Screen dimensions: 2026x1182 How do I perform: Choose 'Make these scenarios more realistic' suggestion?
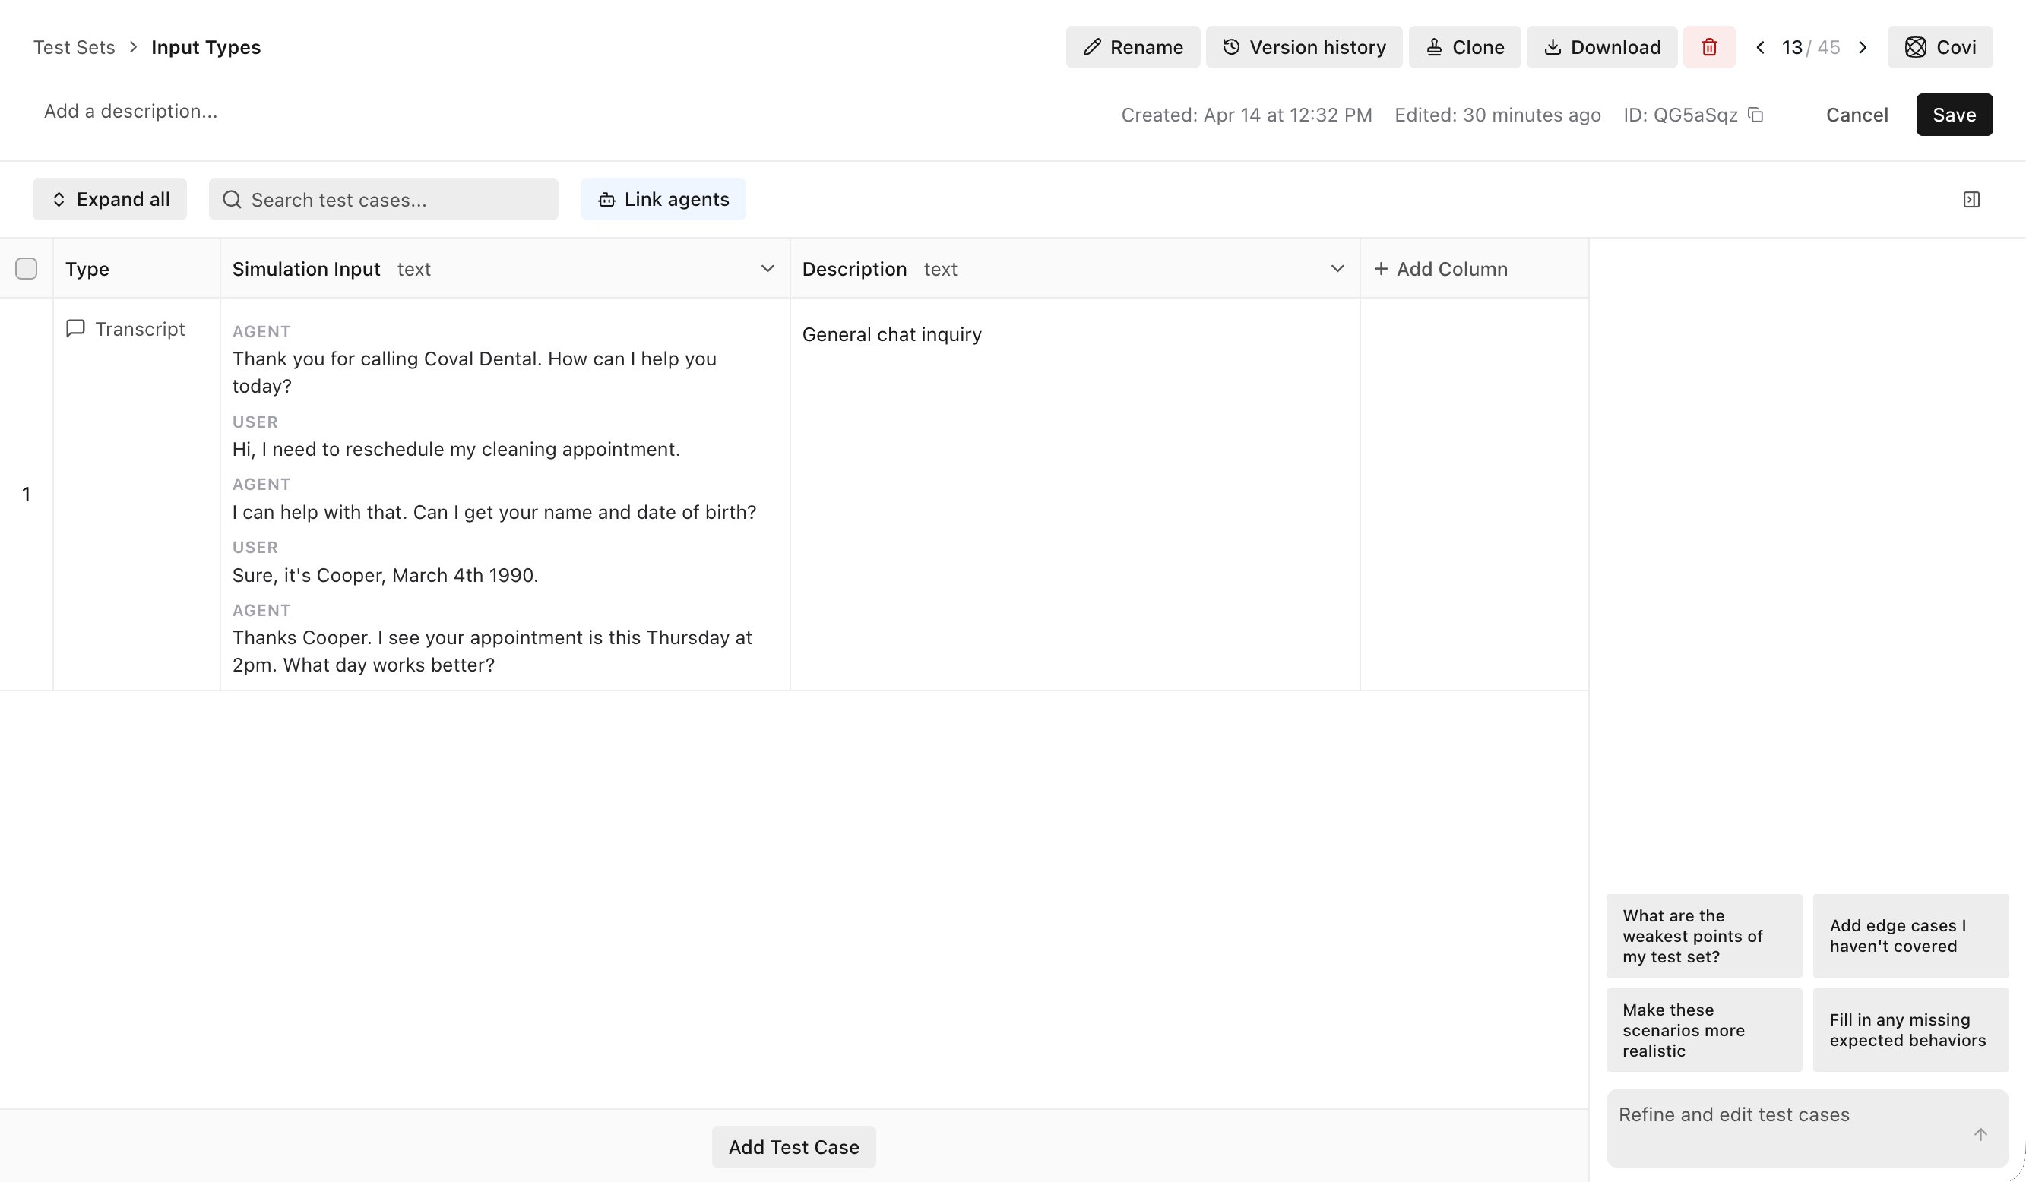(1704, 1030)
